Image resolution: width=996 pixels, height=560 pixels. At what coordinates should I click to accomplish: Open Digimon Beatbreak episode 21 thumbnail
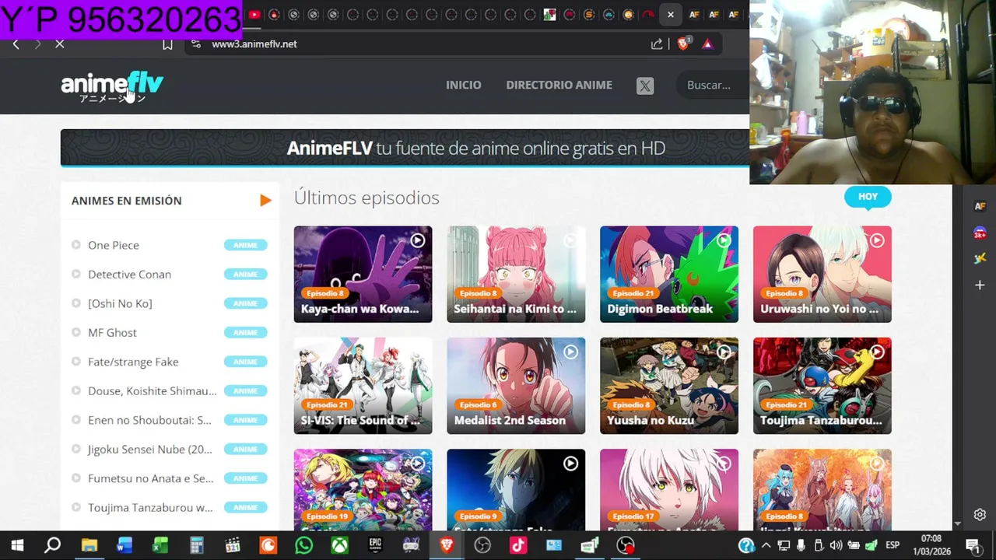(x=669, y=275)
